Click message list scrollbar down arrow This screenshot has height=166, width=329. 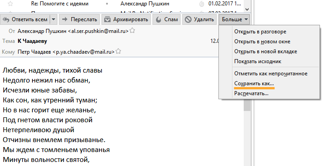point(247,9)
